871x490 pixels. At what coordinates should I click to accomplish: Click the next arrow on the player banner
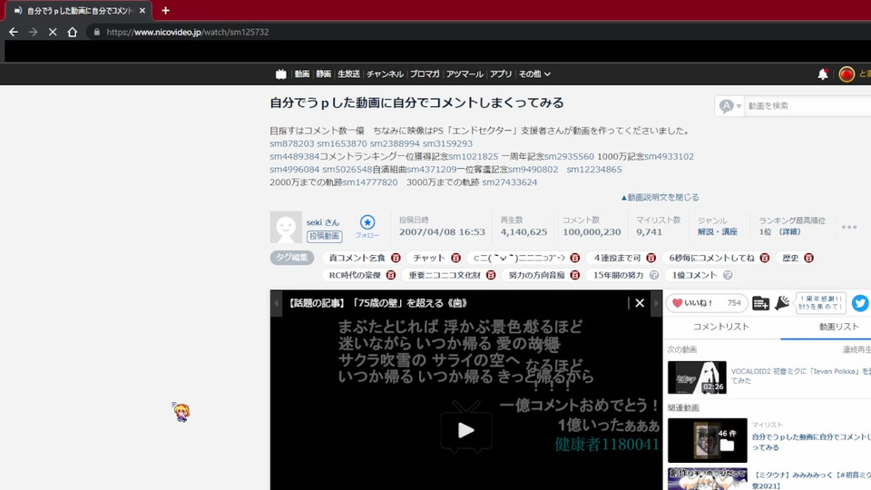656,303
